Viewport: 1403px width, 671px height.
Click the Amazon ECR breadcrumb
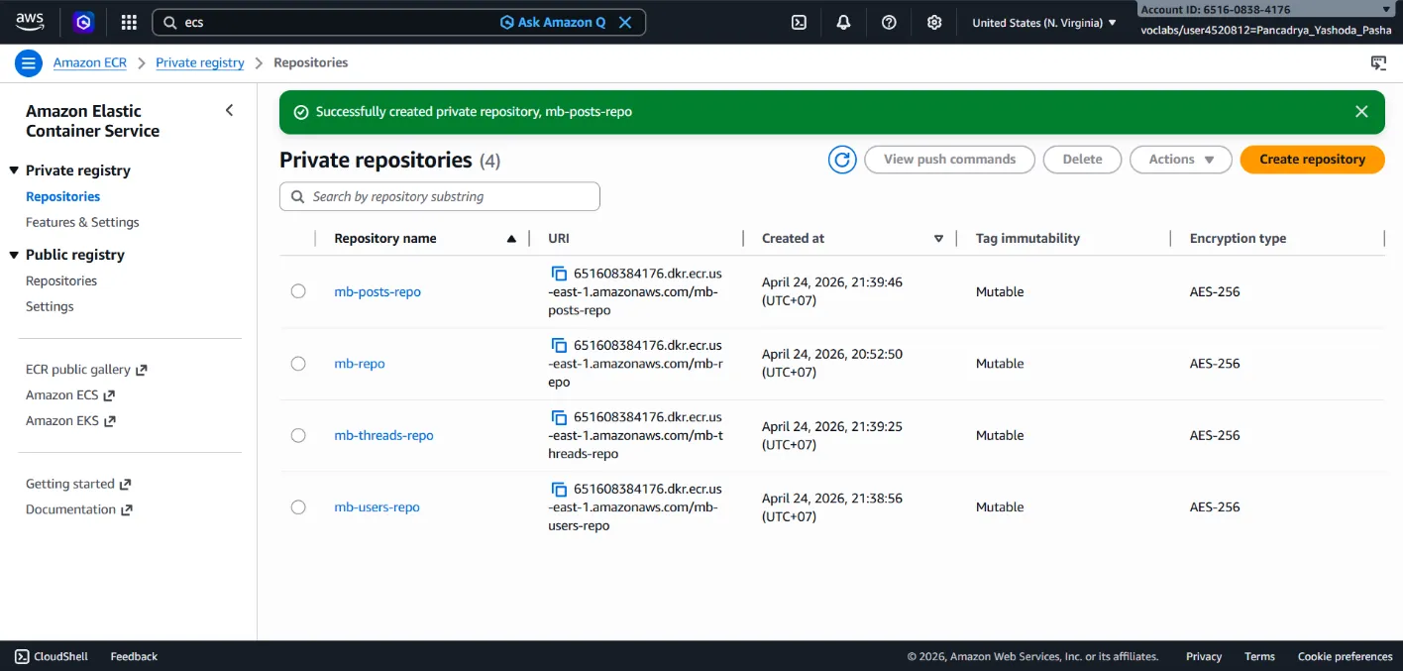(x=90, y=62)
